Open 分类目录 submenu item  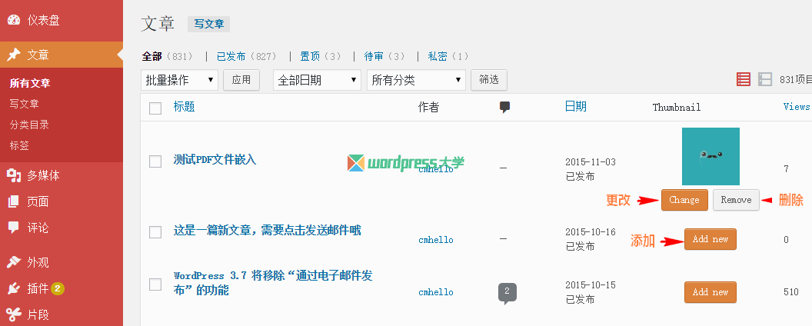(x=29, y=125)
